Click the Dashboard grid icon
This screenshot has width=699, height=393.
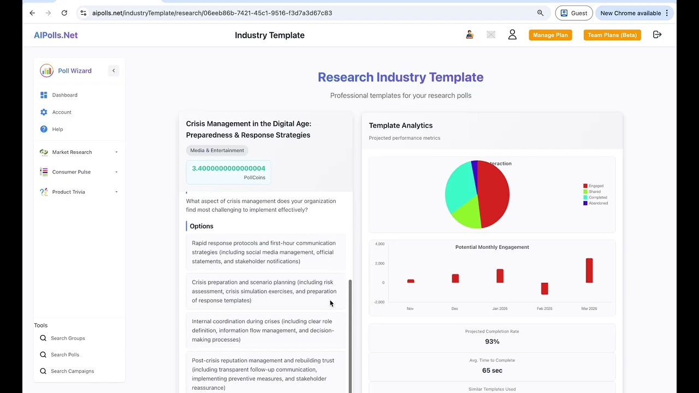[44, 95]
